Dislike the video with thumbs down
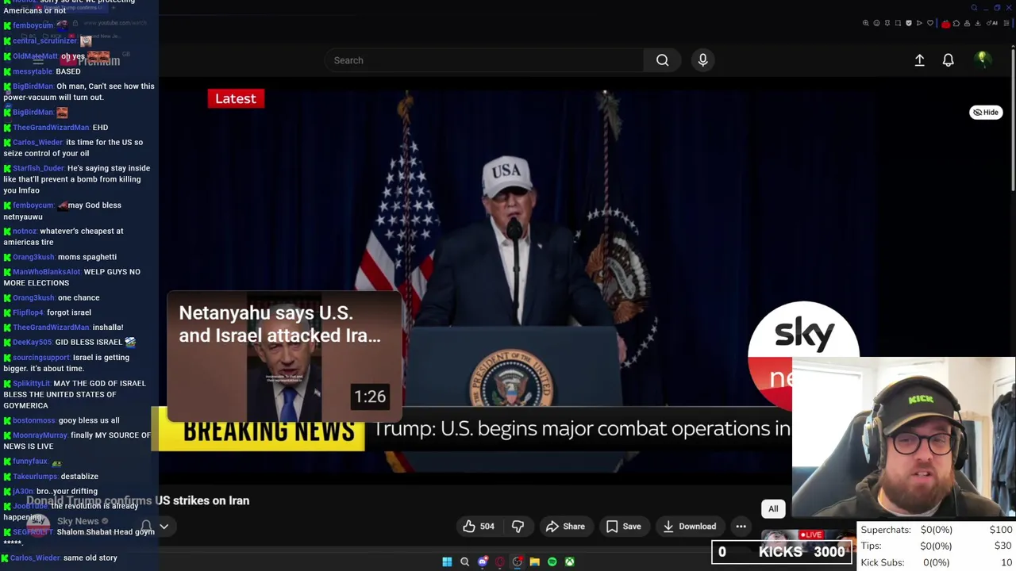This screenshot has height=571, width=1016. (x=518, y=527)
